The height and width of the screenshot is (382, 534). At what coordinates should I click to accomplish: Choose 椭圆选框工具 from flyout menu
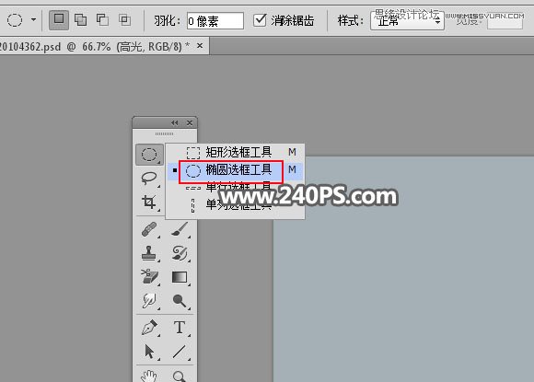(235, 170)
